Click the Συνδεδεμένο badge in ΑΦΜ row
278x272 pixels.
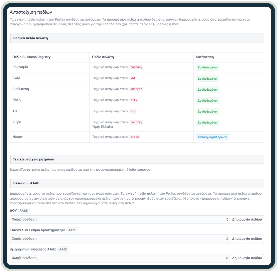point(207,79)
